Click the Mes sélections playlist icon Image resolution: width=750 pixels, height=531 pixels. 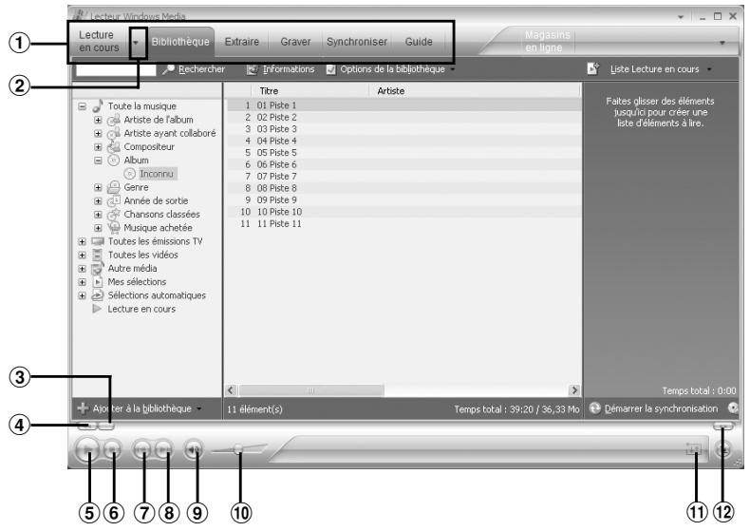tap(97, 282)
